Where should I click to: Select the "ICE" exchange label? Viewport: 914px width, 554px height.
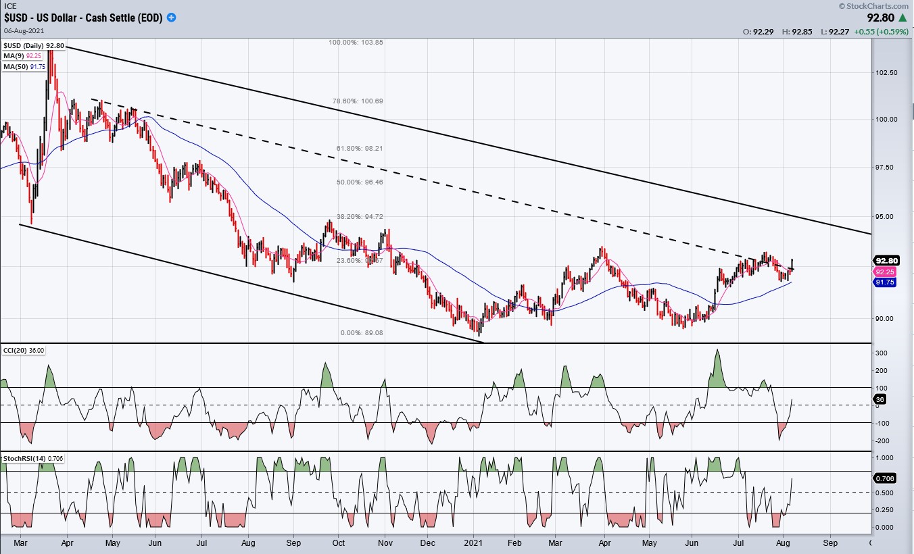(9, 6)
